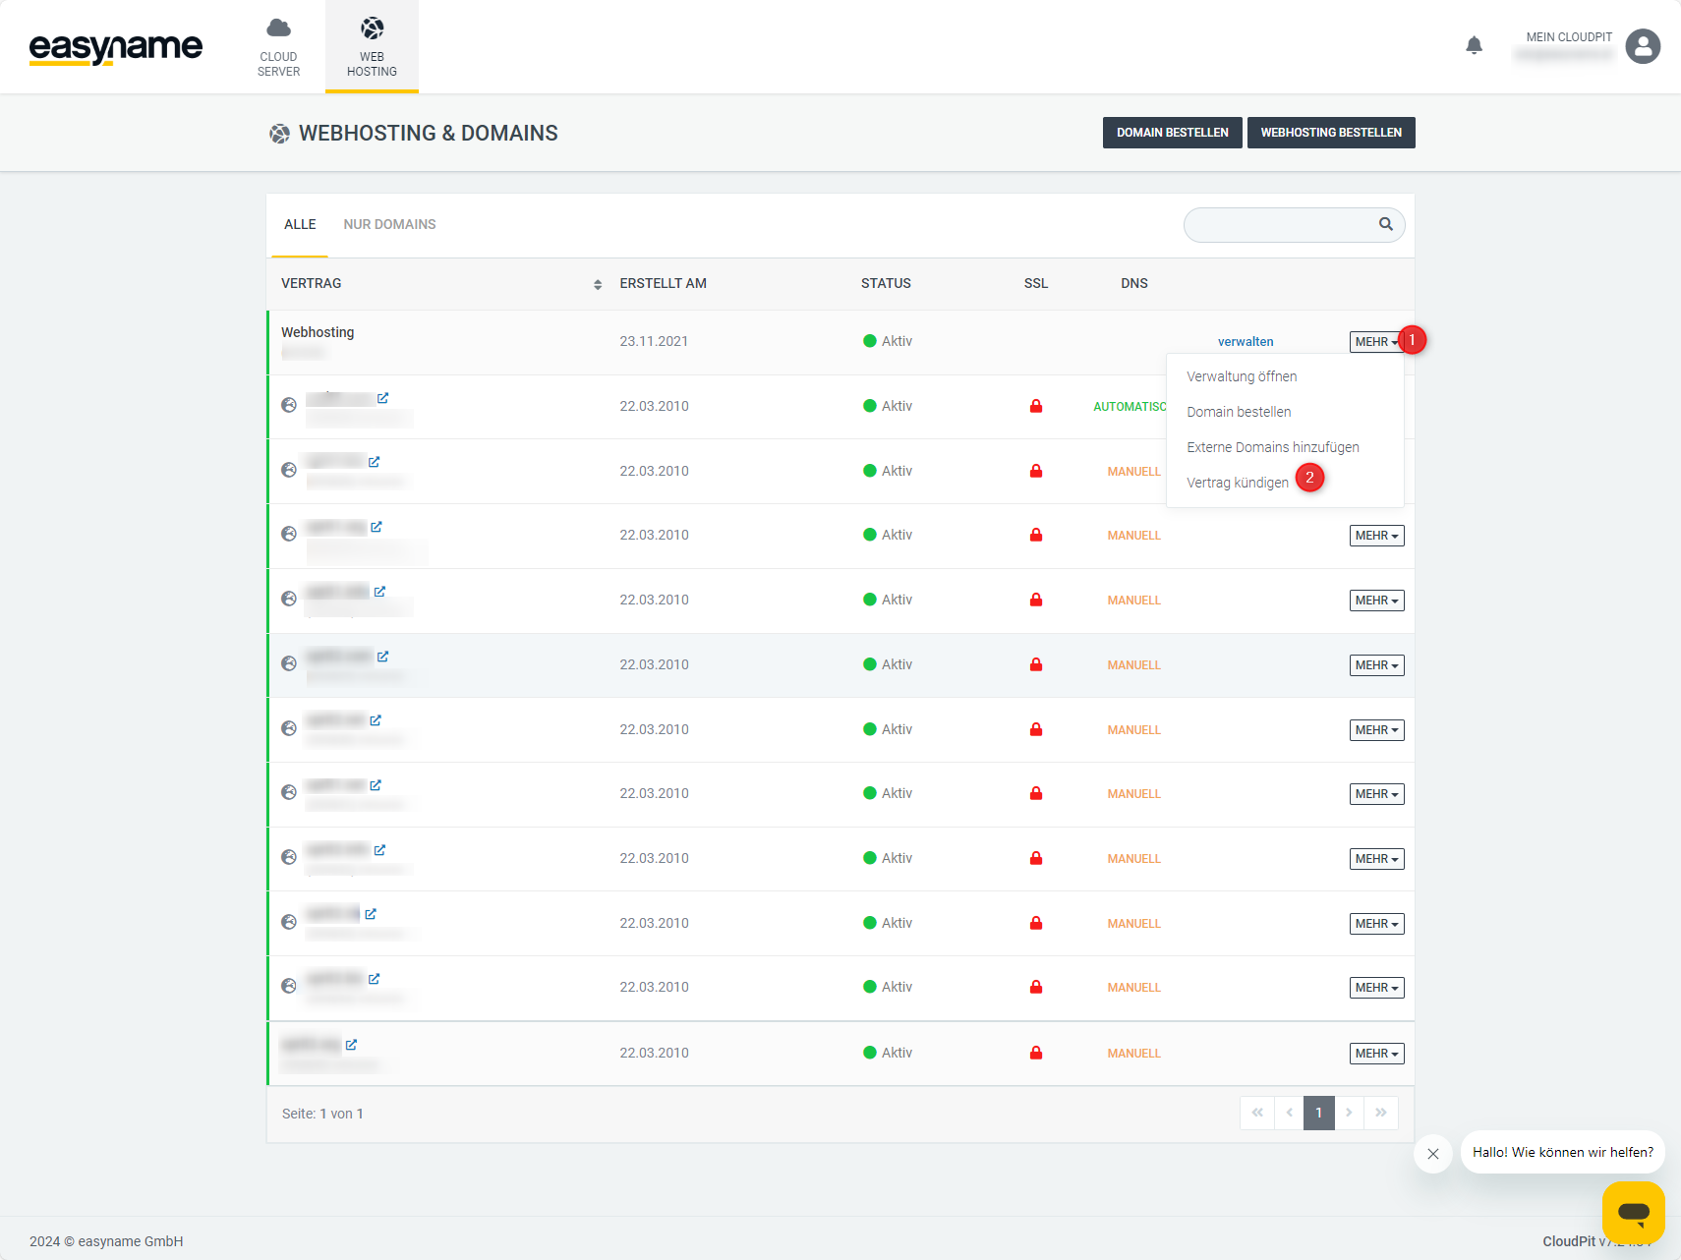
Task: Expand MEHR dropdown in the highlighted sixth row
Action: pyautogui.click(x=1375, y=665)
